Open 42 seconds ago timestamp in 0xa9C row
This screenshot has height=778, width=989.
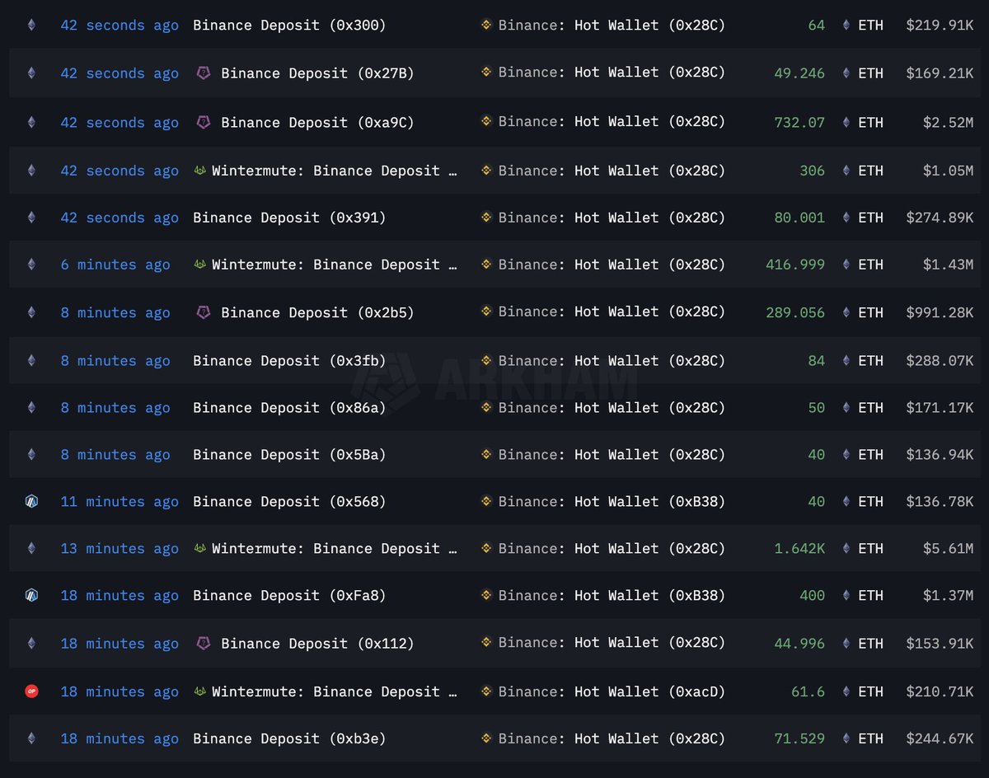(x=120, y=122)
